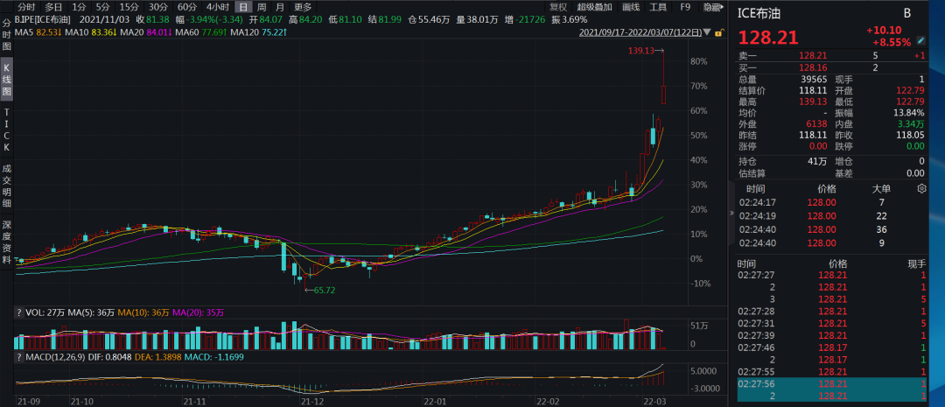
Task: Click the MACD(12,26,9) label
Action: pos(53,358)
